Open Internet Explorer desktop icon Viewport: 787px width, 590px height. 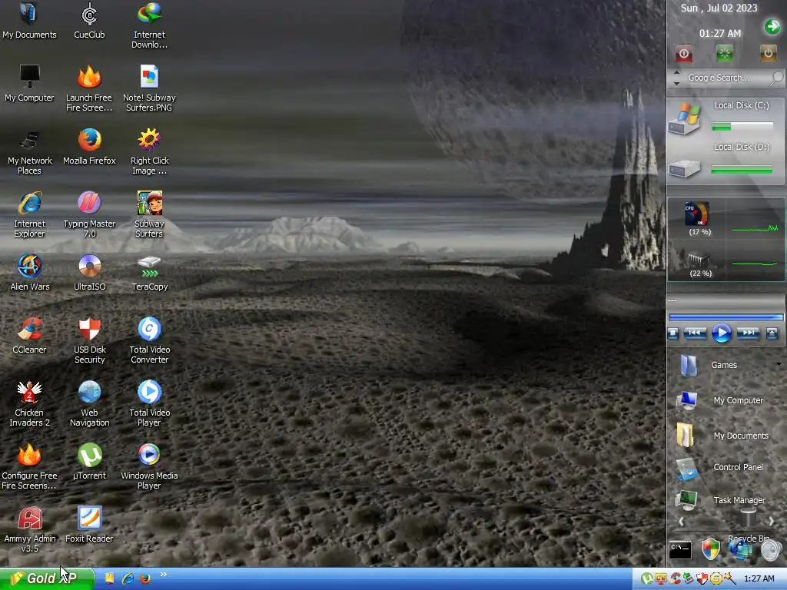coord(29,215)
